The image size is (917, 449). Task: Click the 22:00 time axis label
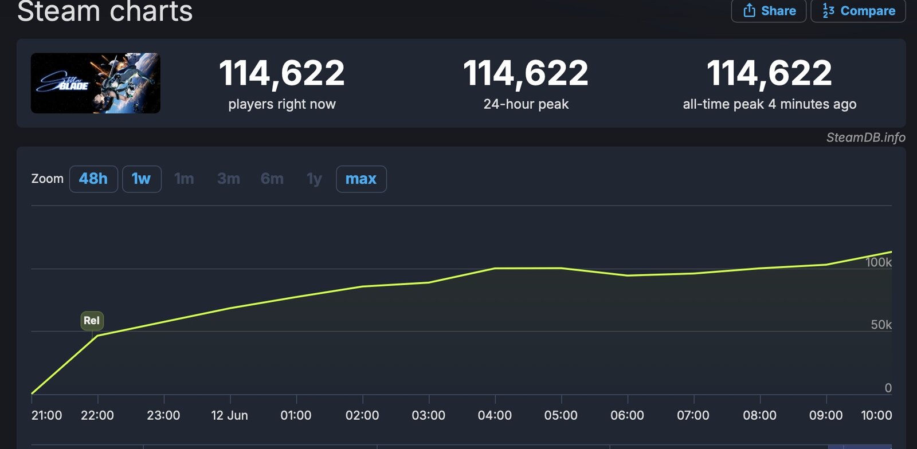97,415
